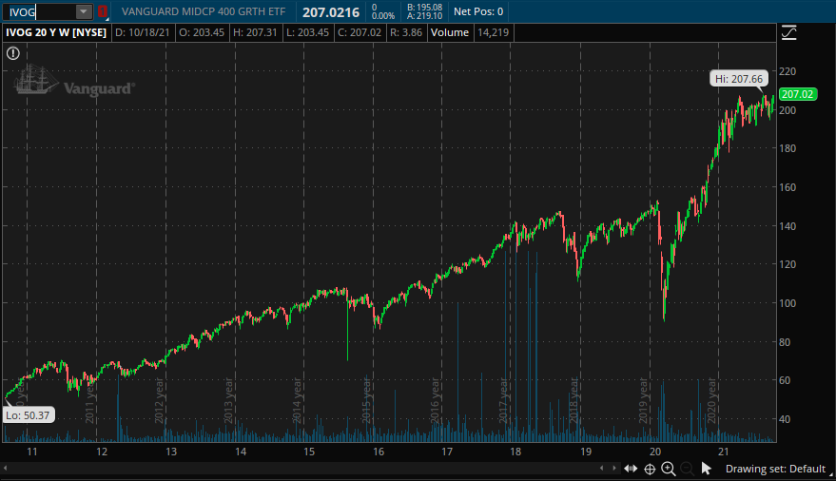
Task: Click the year 21 time axis label
Action: (724, 452)
